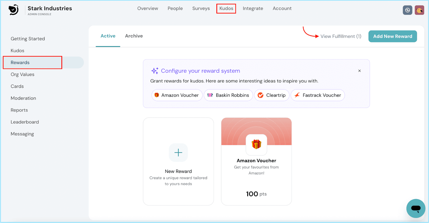Pick the Fastrack Voucher suggestion
Image resolution: width=429 pixels, height=223 pixels.
point(318,95)
